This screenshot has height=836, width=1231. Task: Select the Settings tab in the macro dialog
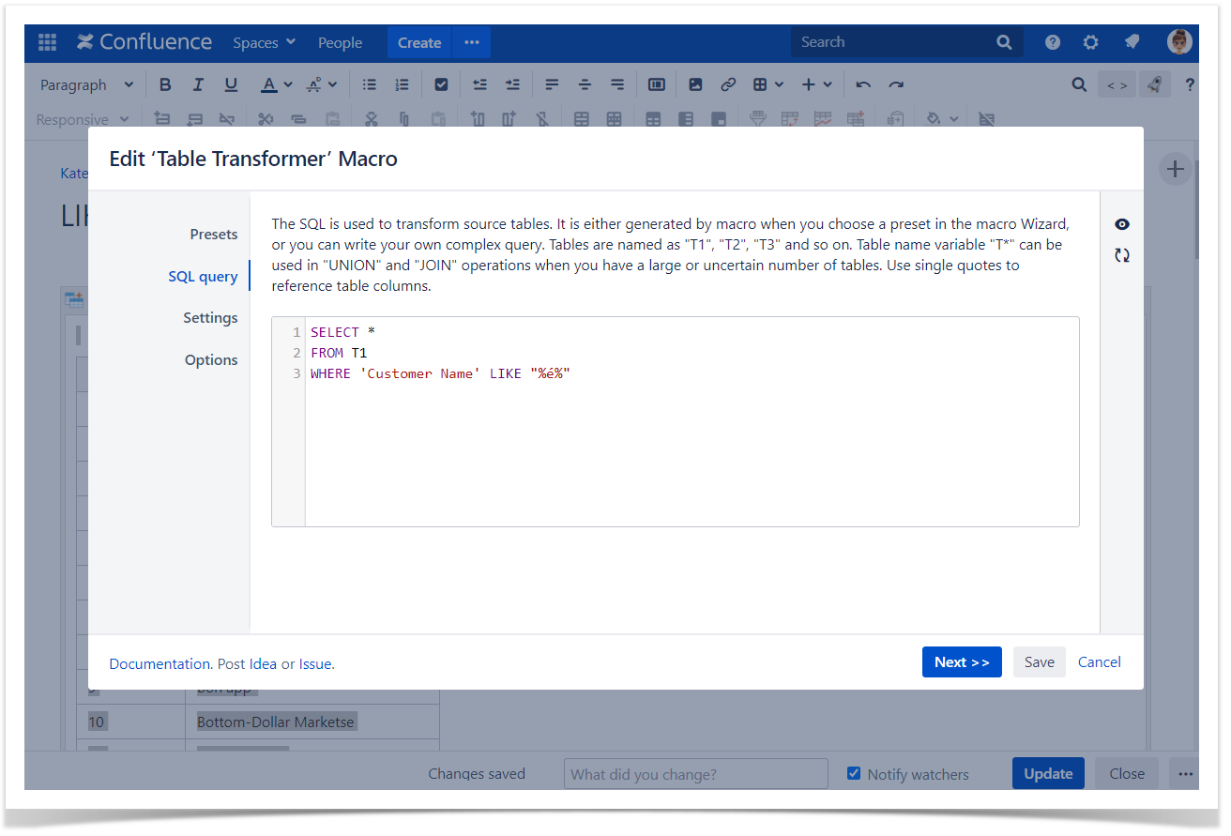click(x=210, y=318)
